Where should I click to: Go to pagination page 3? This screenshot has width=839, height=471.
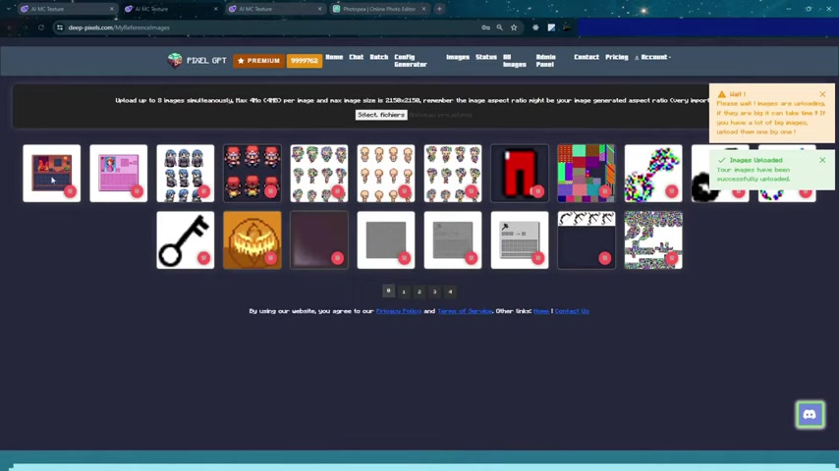point(435,291)
